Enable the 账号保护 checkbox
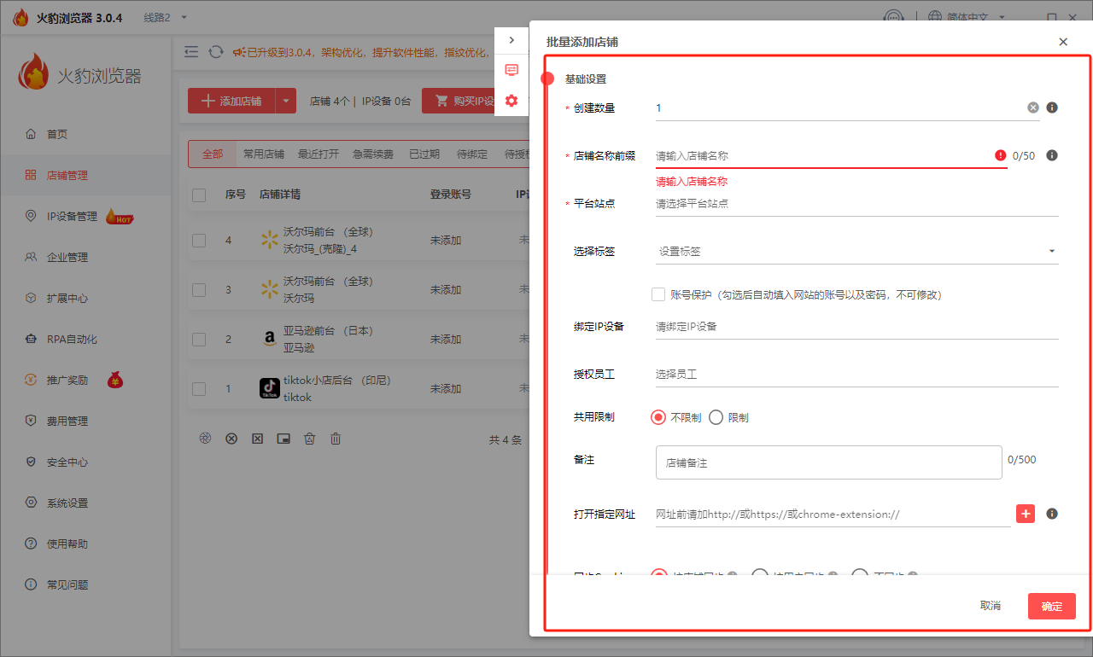This screenshot has height=657, width=1093. pos(658,294)
